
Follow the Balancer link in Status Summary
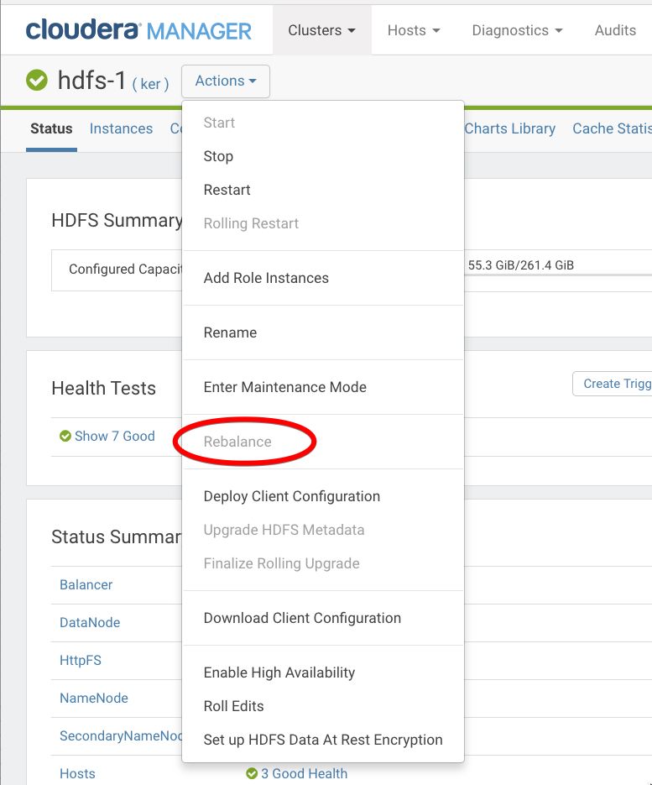[86, 584]
